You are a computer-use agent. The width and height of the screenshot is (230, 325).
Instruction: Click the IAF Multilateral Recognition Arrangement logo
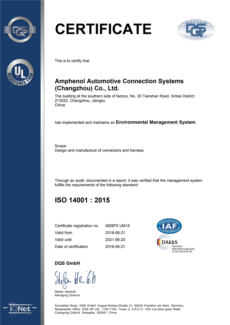pos(169,226)
